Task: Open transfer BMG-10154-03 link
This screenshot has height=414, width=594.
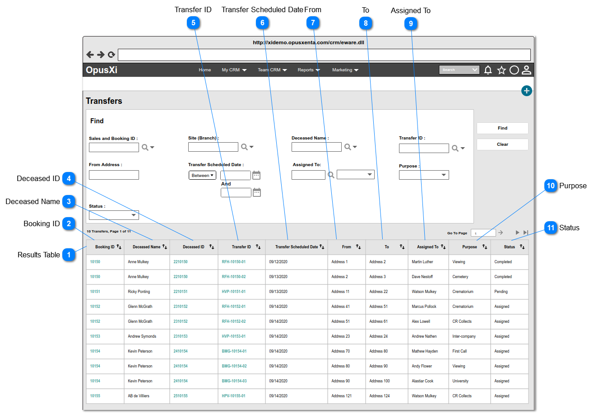Action: point(234,381)
